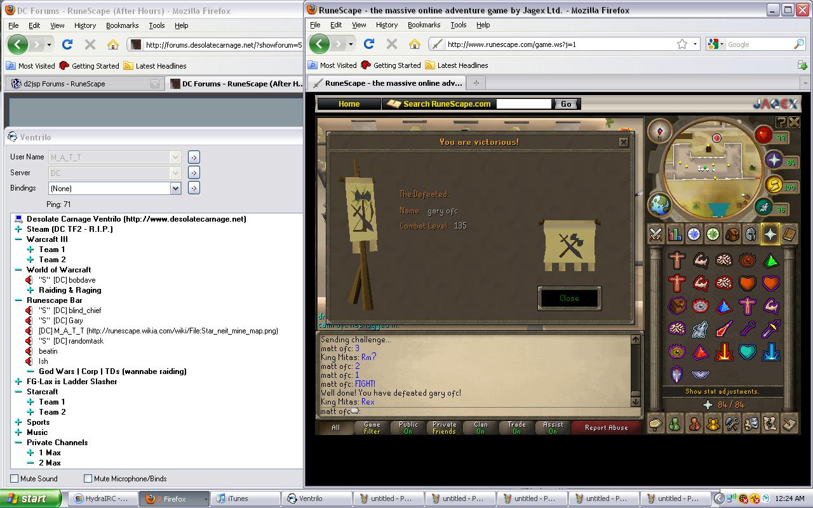This screenshot has height=508, width=813.
Task: Click the Search RuneScape.com input field
Action: (525, 104)
